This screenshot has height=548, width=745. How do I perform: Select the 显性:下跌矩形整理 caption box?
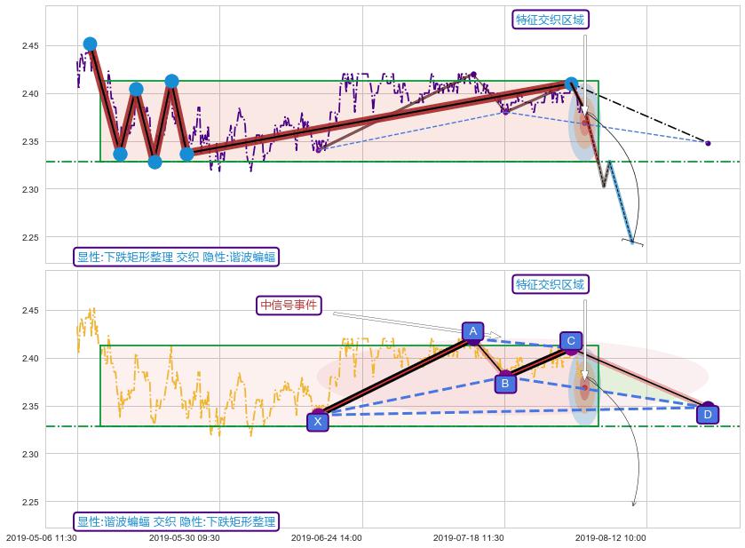pyautogui.click(x=177, y=258)
